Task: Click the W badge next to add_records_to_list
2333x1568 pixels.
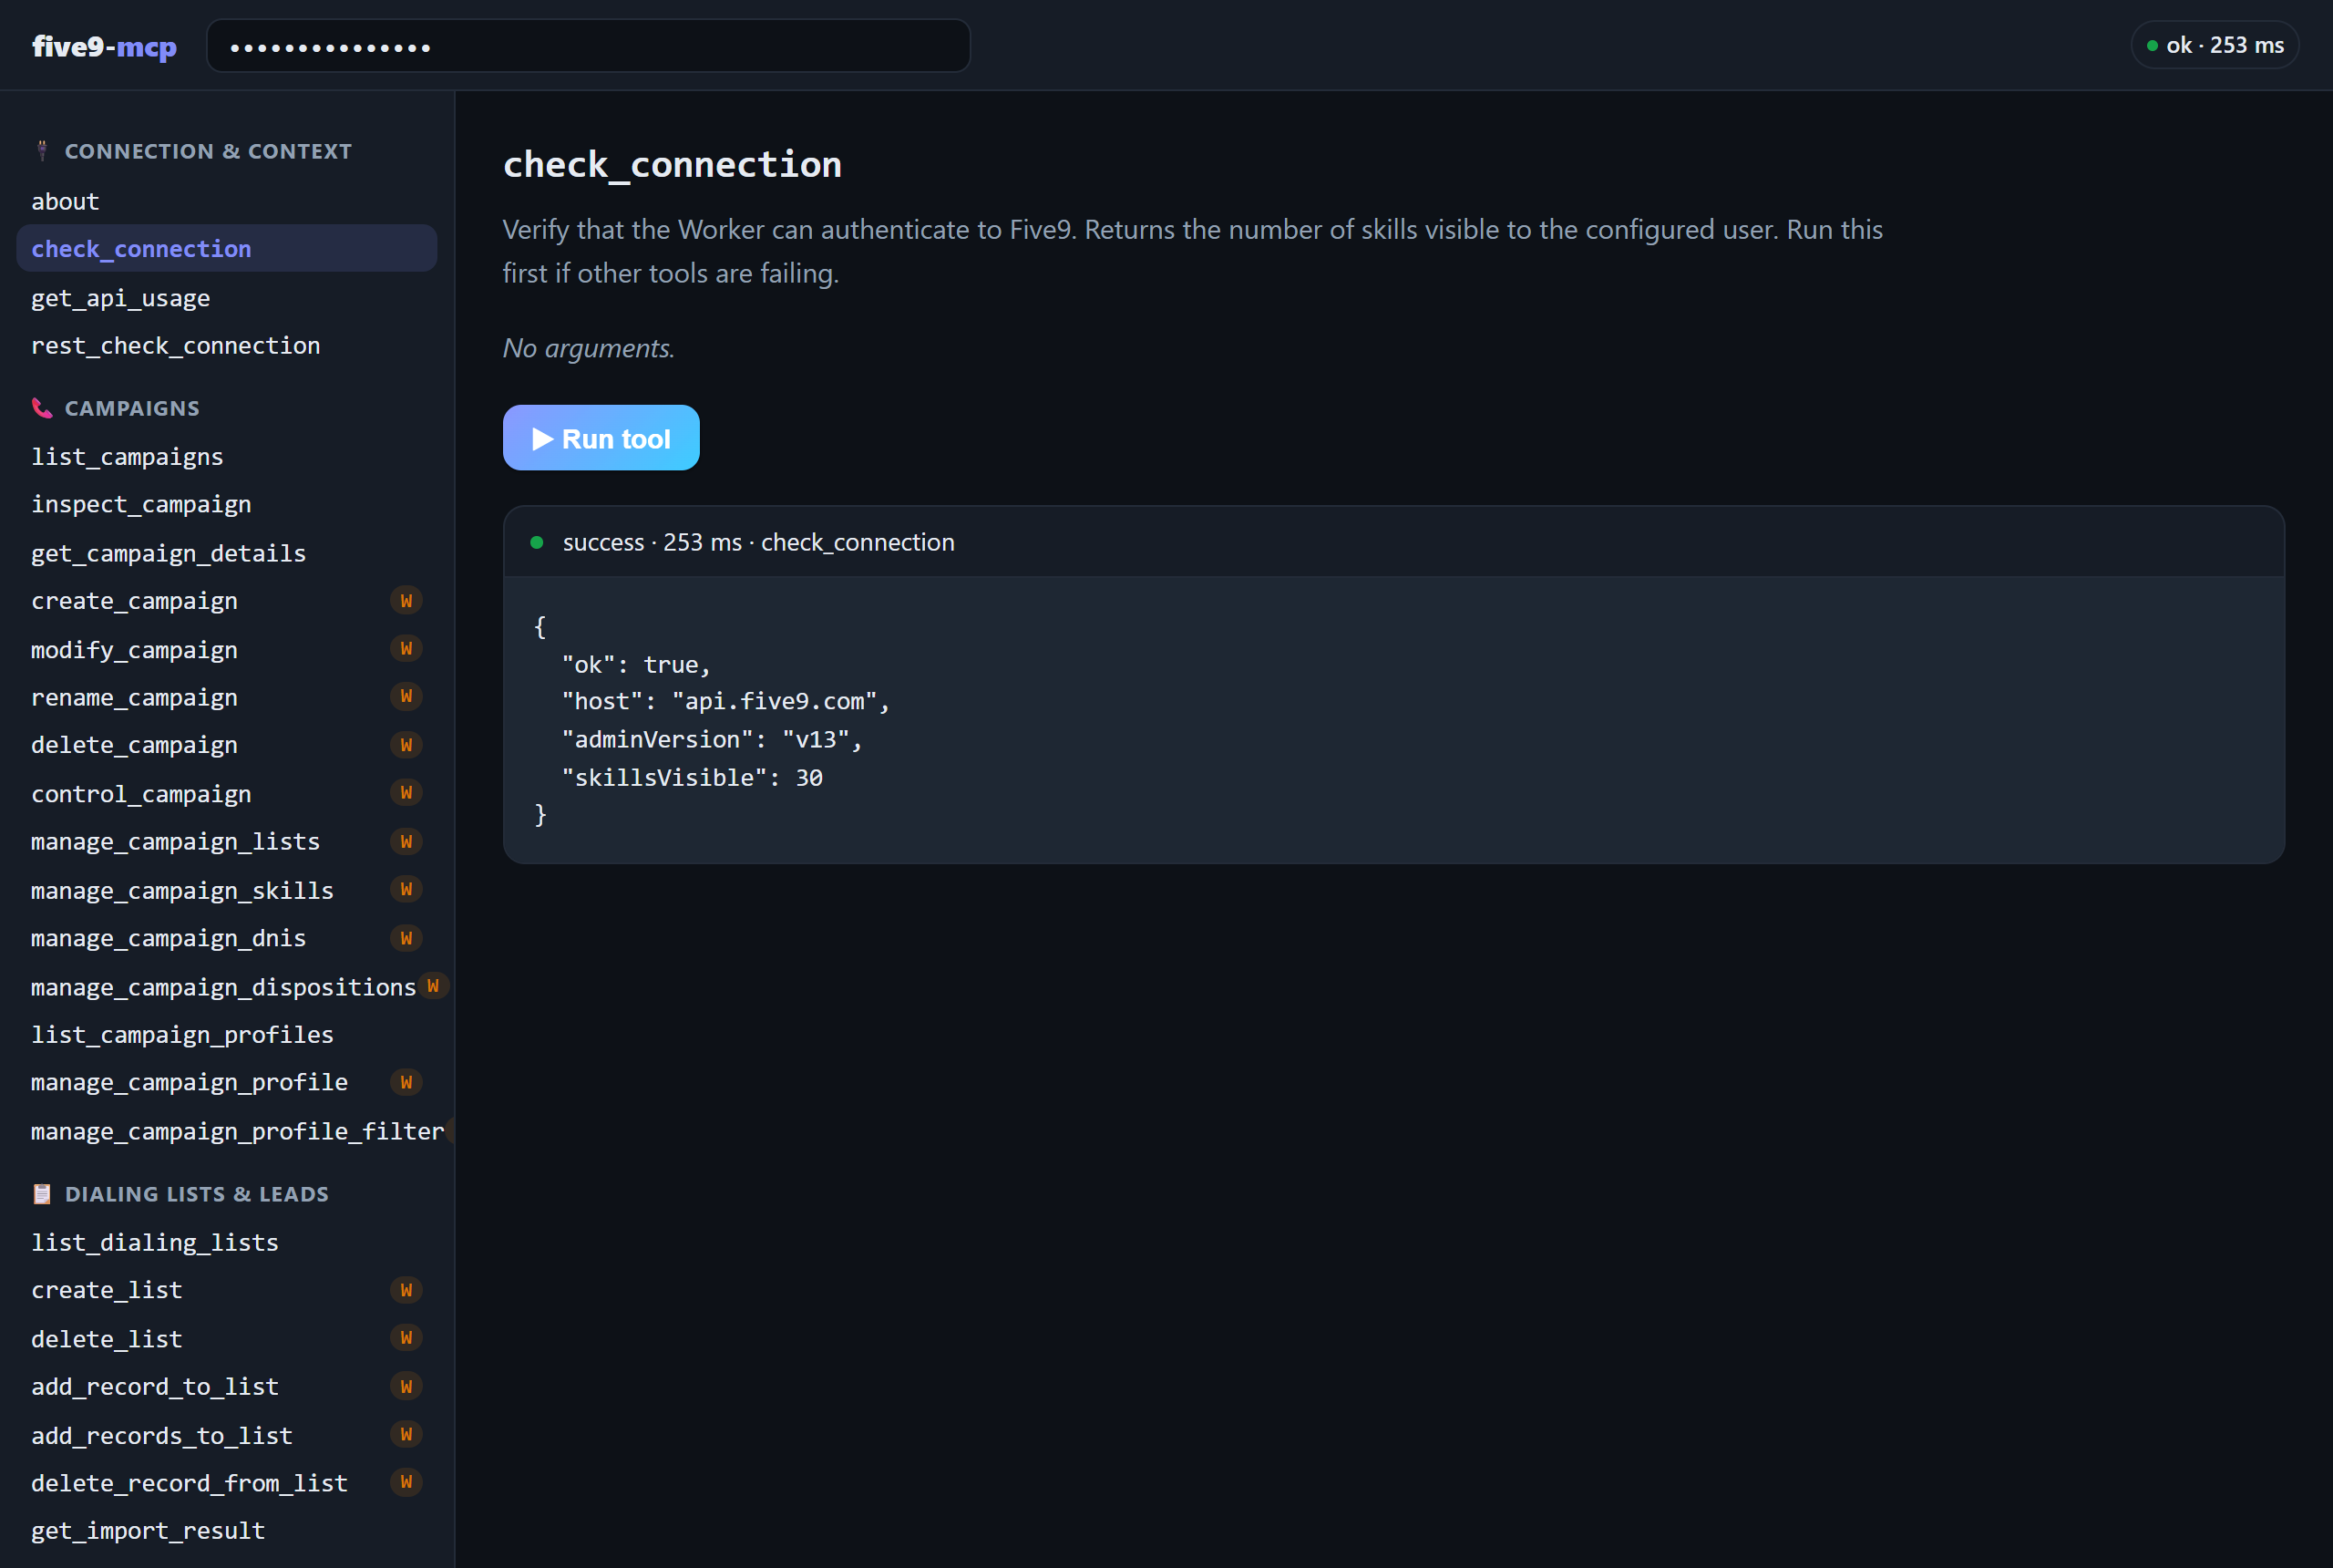Action: 406,1435
